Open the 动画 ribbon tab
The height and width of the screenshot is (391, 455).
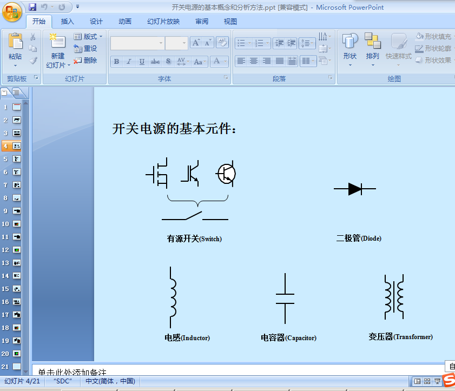(x=125, y=22)
